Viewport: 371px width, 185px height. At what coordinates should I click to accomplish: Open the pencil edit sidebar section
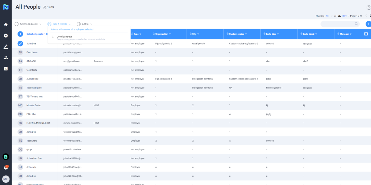(6, 47)
